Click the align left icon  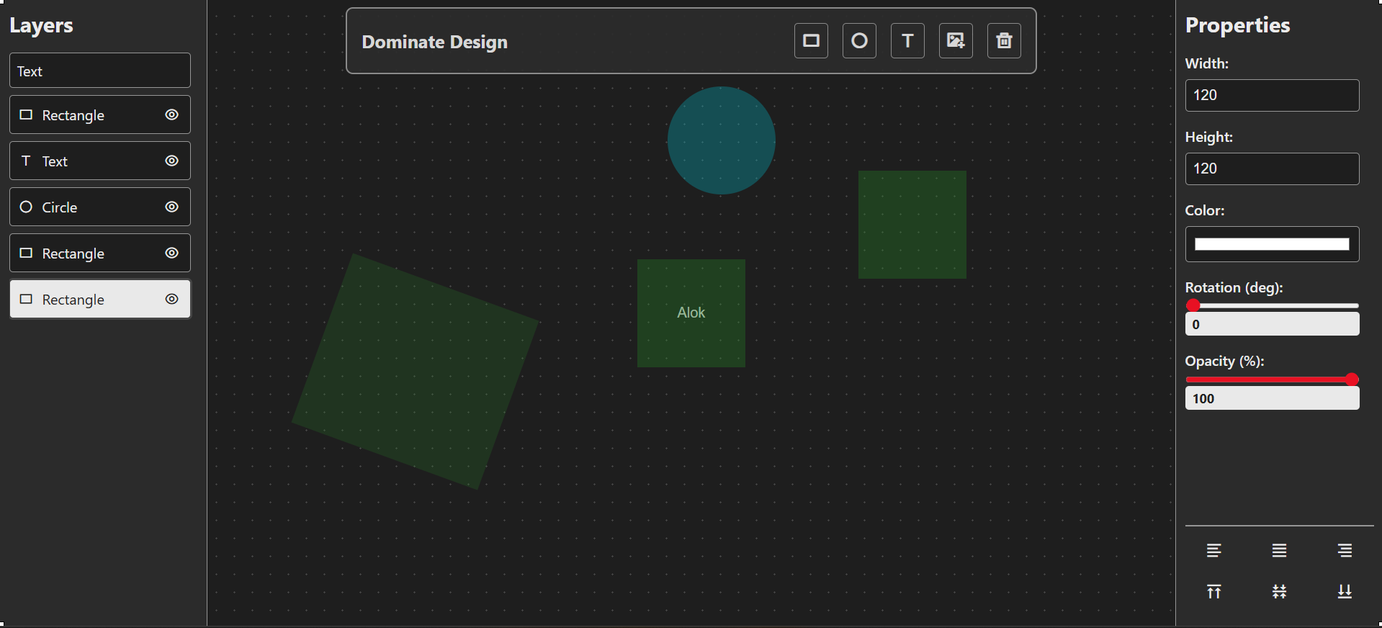(1213, 551)
